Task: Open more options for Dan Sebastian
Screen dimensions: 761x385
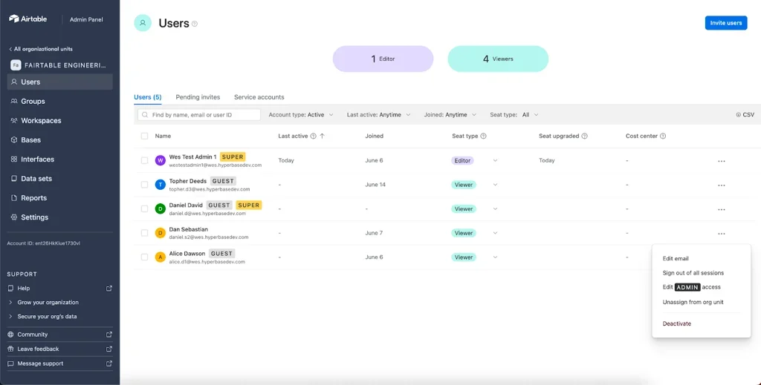Action: point(721,234)
